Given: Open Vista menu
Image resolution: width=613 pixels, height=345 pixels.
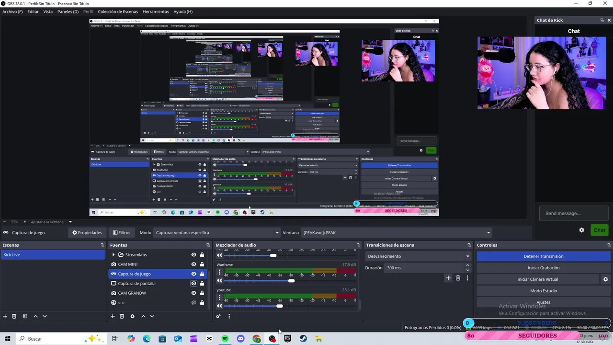Looking at the screenshot, I should coord(48,11).
